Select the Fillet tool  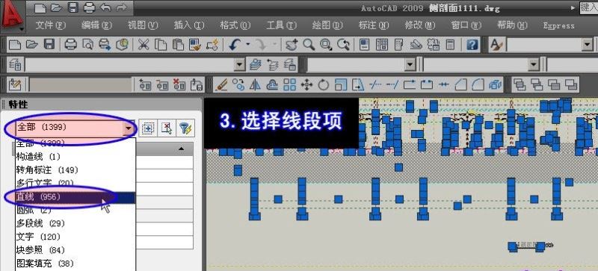pos(478,84)
